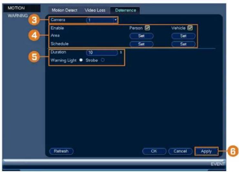Confirm settings with OK button
Screen dimensions: 239x172
[154, 151]
